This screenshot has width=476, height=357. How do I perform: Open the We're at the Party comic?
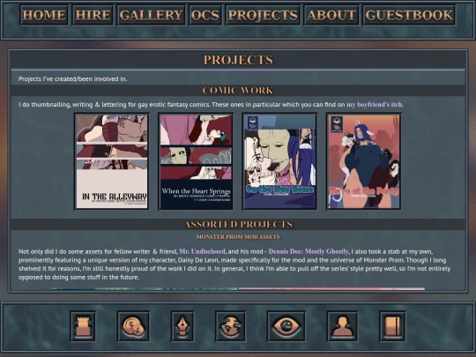click(x=364, y=161)
